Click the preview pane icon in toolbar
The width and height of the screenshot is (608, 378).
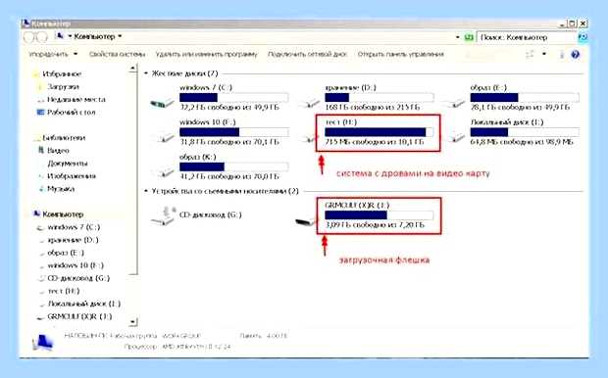pos(561,55)
